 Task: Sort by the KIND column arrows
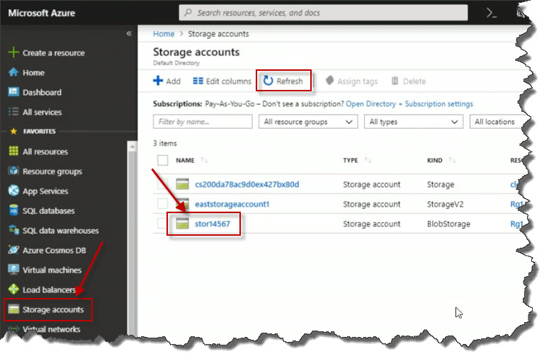tap(453, 160)
